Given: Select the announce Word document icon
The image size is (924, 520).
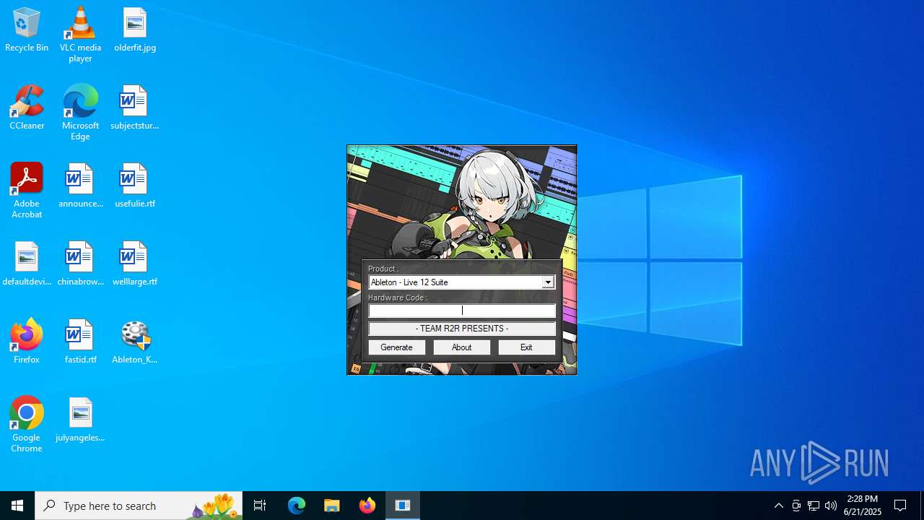Looking at the screenshot, I should (80, 186).
